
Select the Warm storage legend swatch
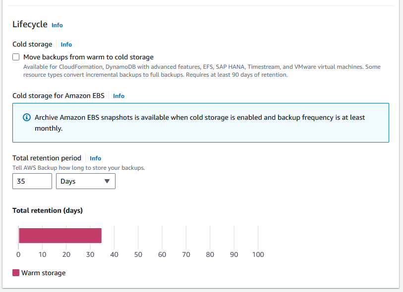point(15,273)
